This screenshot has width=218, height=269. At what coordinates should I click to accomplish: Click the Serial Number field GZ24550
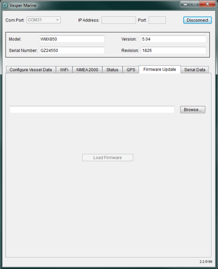(x=72, y=50)
